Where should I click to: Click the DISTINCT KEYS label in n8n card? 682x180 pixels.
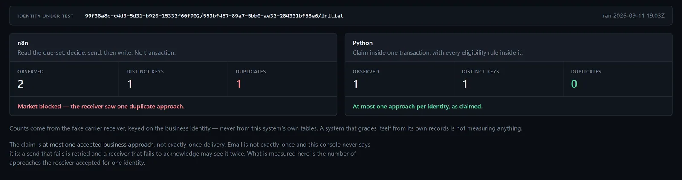coord(145,72)
